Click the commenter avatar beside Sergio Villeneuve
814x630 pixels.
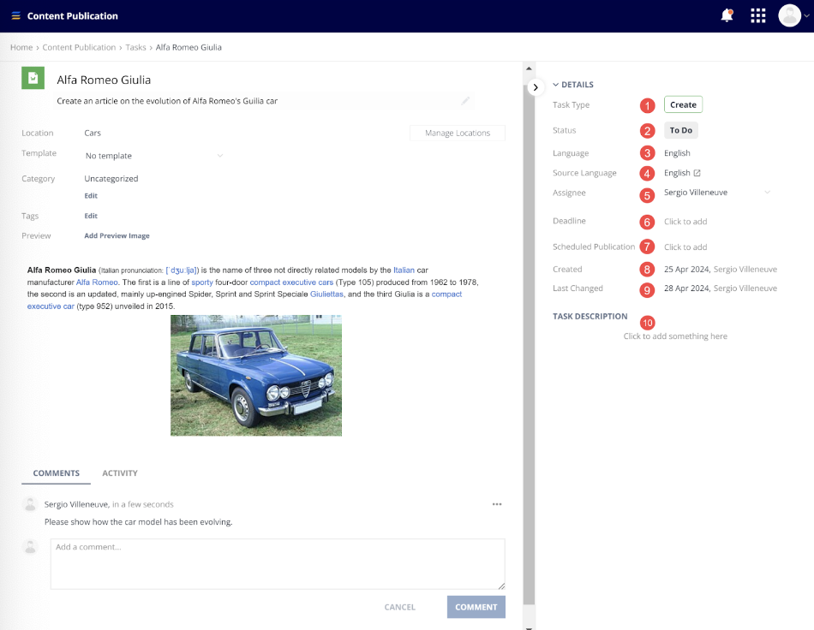(x=30, y=504)
